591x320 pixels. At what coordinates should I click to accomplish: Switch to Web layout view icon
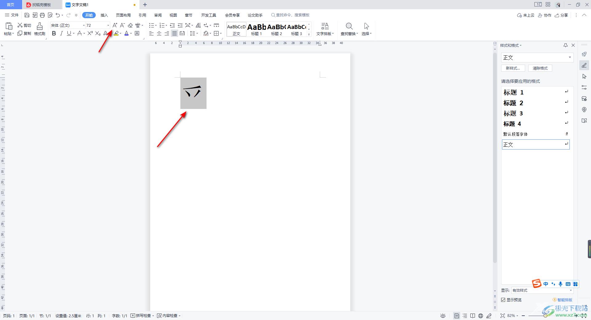[x=480, y=316]
